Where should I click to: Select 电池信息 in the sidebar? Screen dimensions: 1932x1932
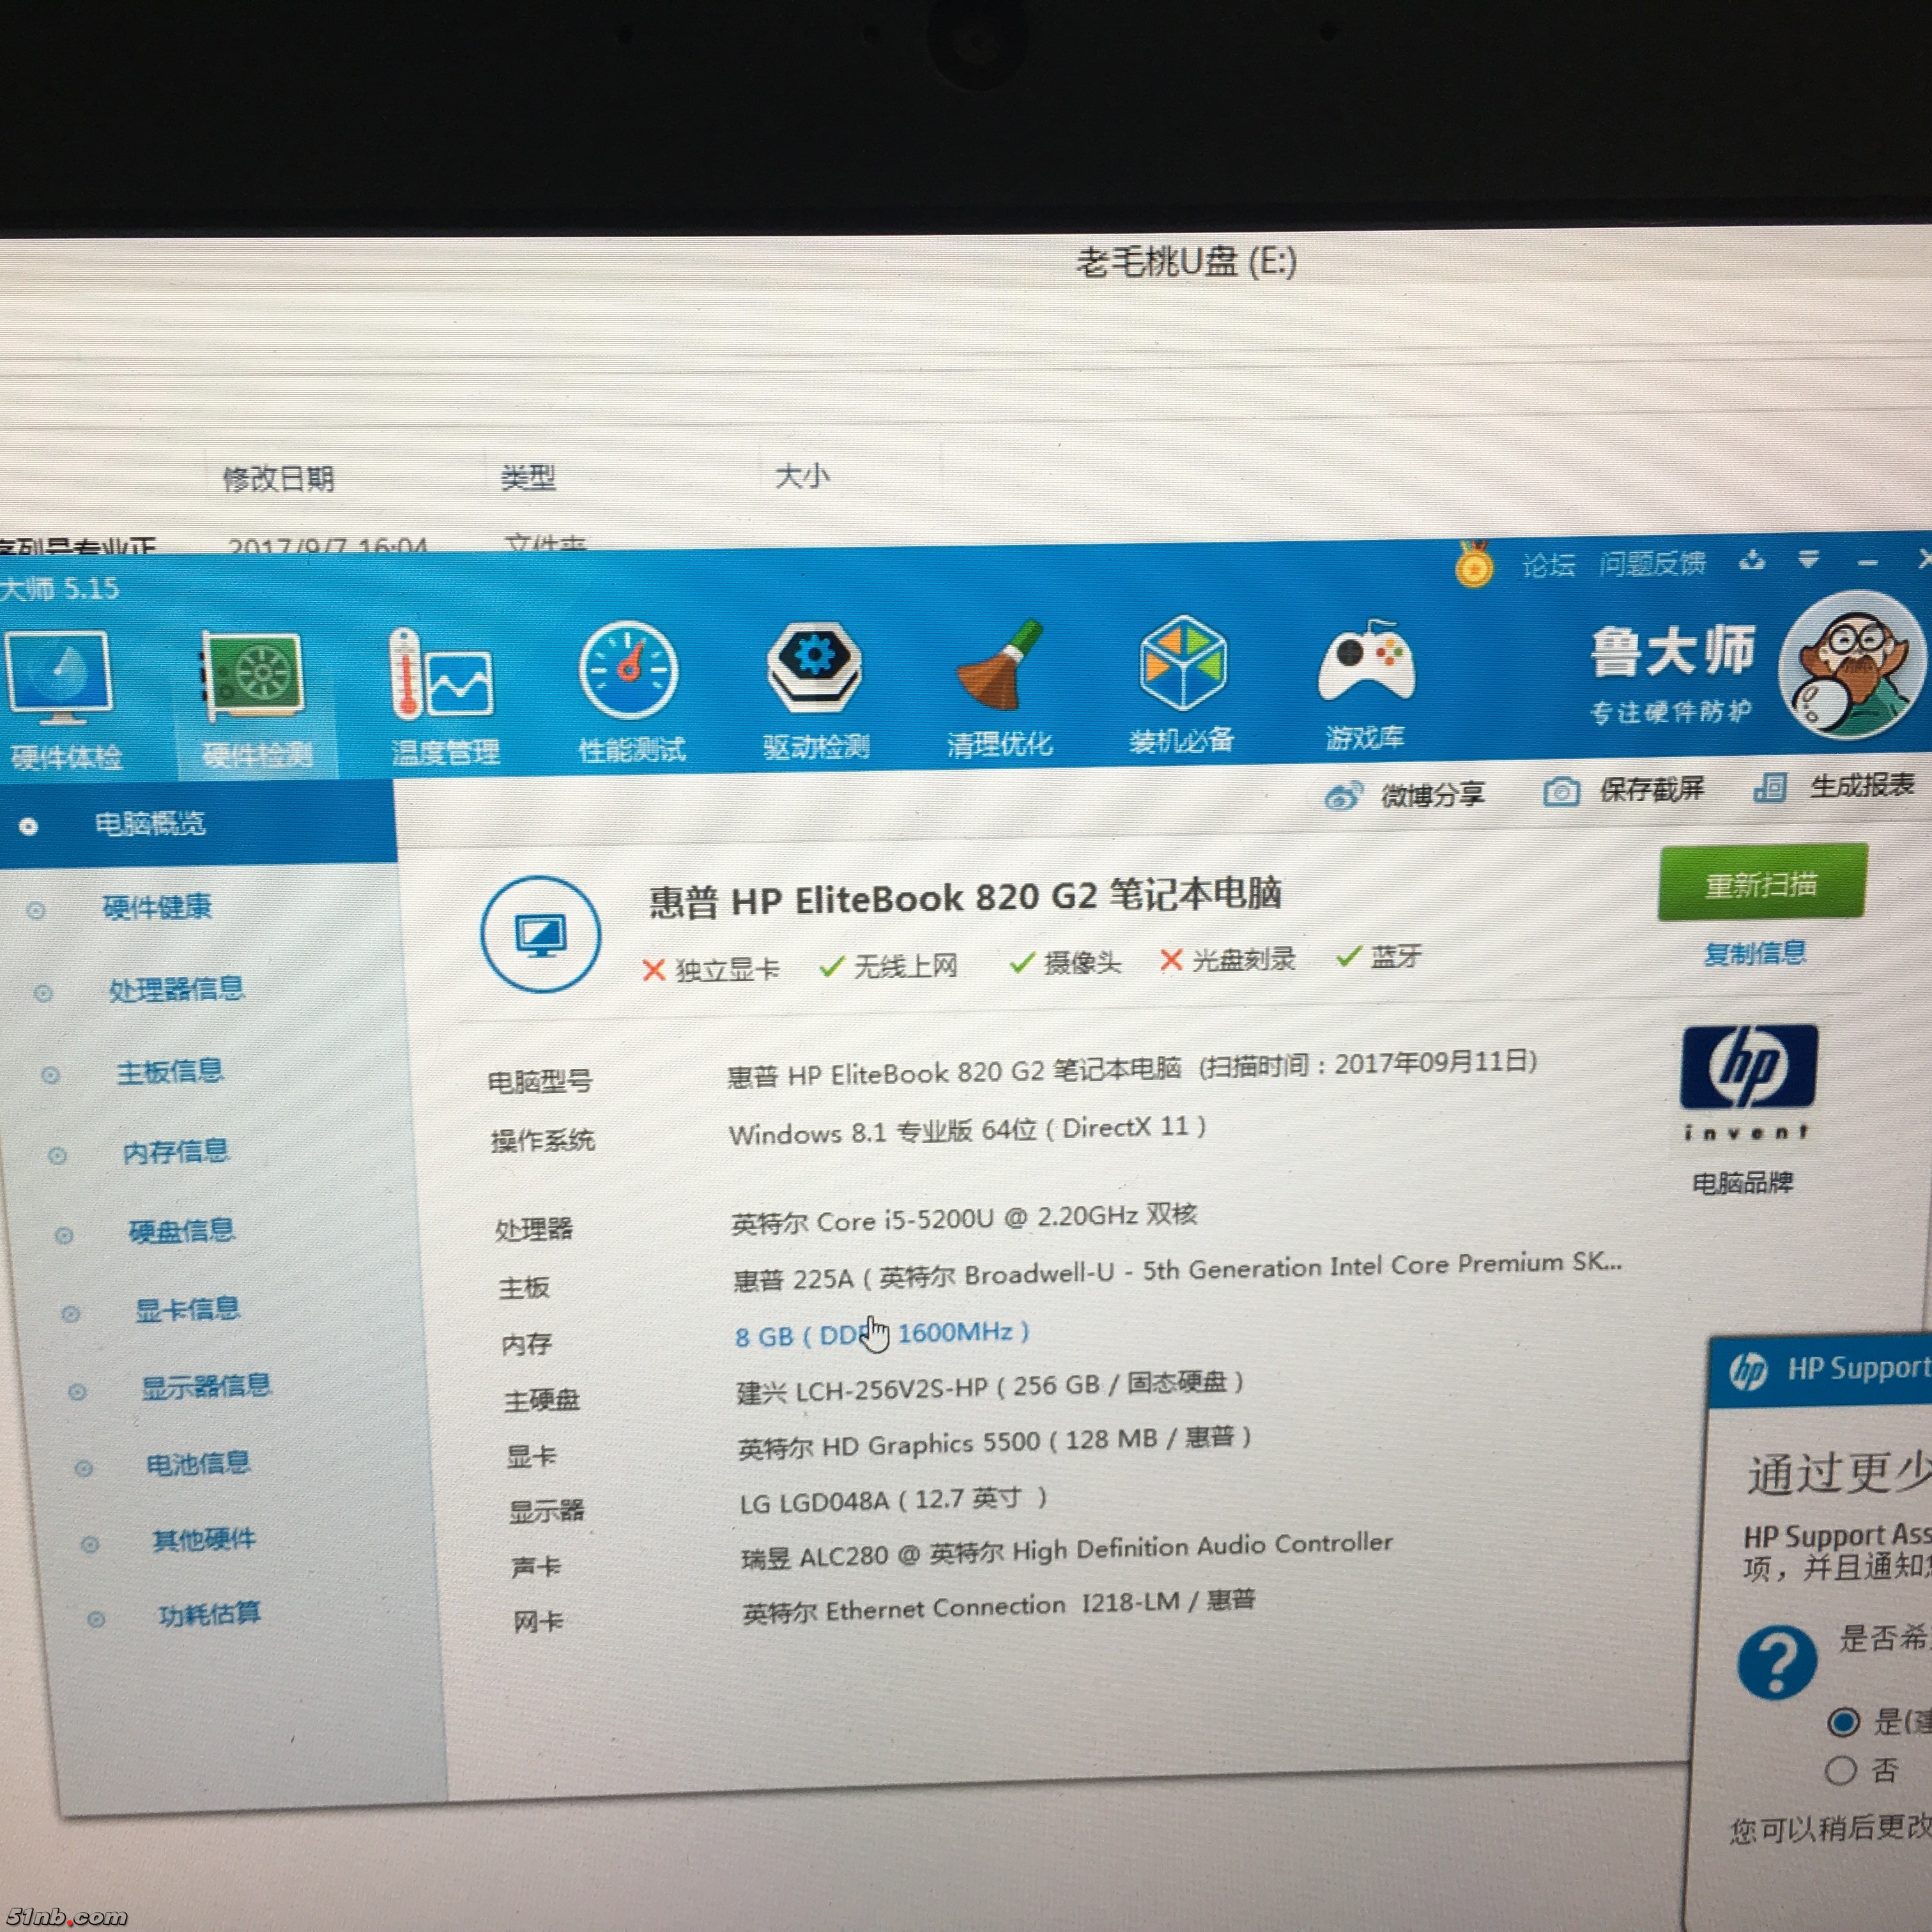click(198, 1464)
